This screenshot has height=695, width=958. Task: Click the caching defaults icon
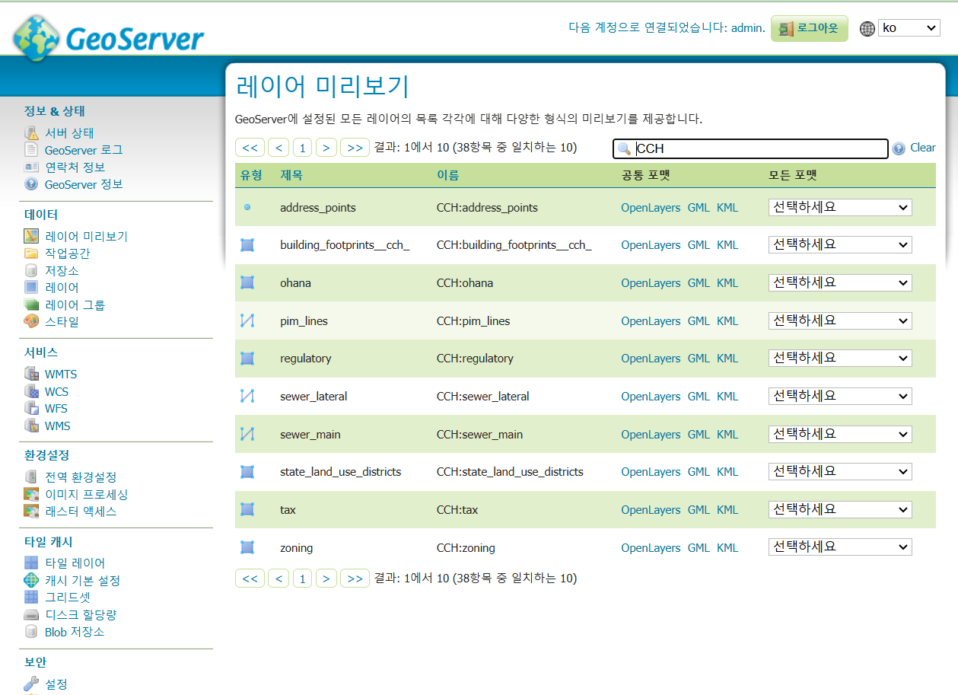point(31,580)
